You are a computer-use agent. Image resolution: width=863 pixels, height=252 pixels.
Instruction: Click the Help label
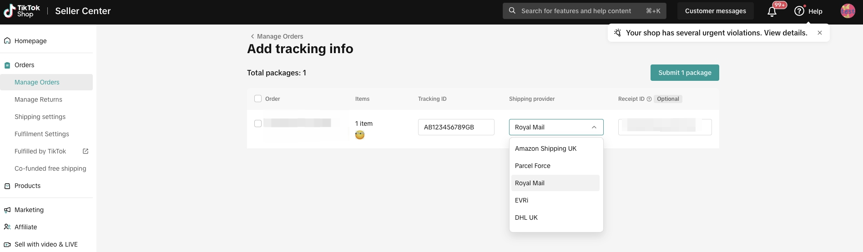click(x=815, y=11)
